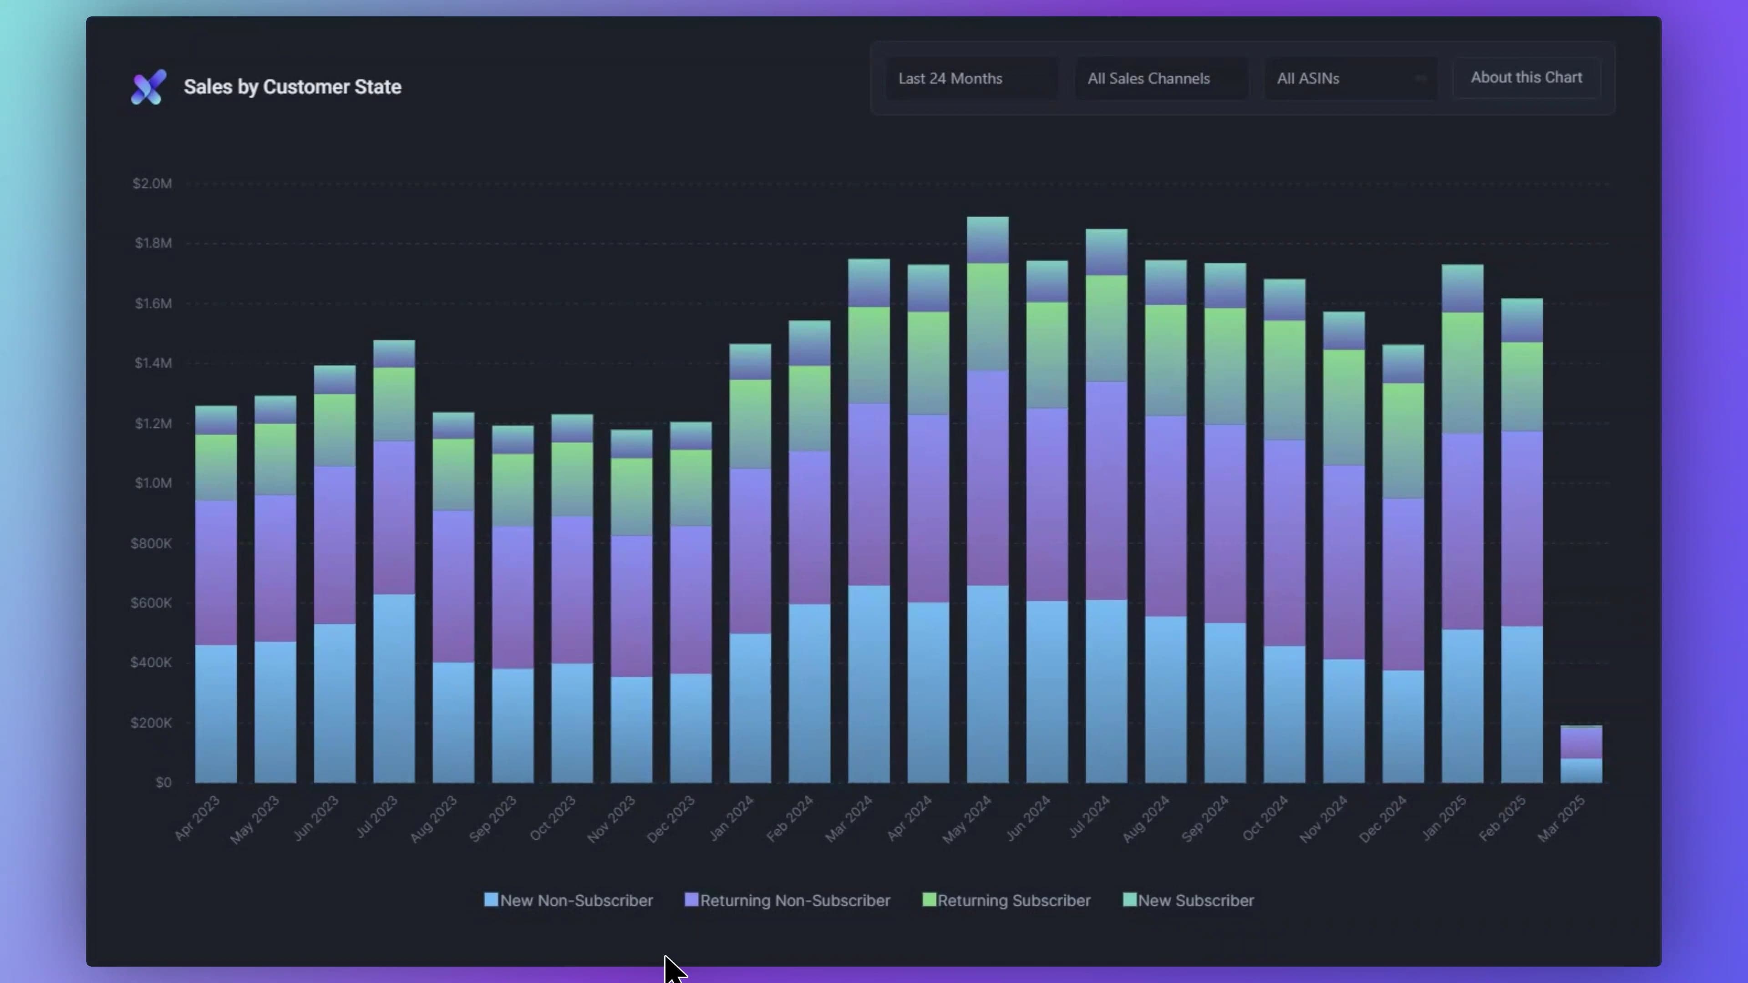
Task: Toggle Returning Subscriber legend swatch
Action: [929, 900]
